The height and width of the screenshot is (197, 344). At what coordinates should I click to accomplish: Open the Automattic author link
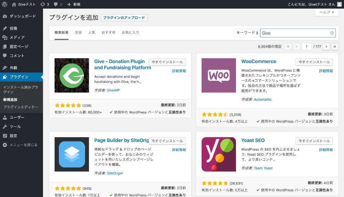(x=262, y=99)
